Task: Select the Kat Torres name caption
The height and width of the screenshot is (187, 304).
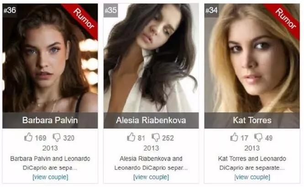Action: tap(252, 120)
